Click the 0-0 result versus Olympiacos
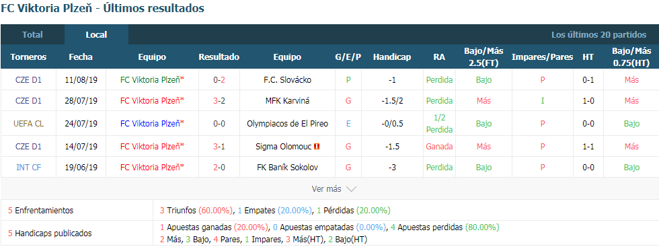 (219, 123)
